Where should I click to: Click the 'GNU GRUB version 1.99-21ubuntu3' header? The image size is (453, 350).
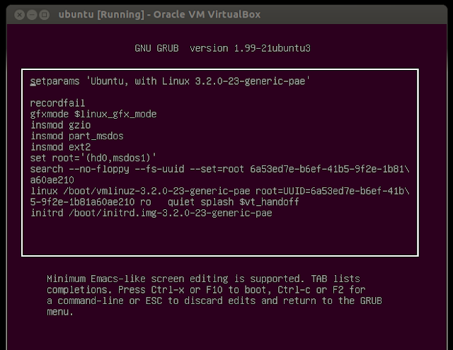coord(223,48)
